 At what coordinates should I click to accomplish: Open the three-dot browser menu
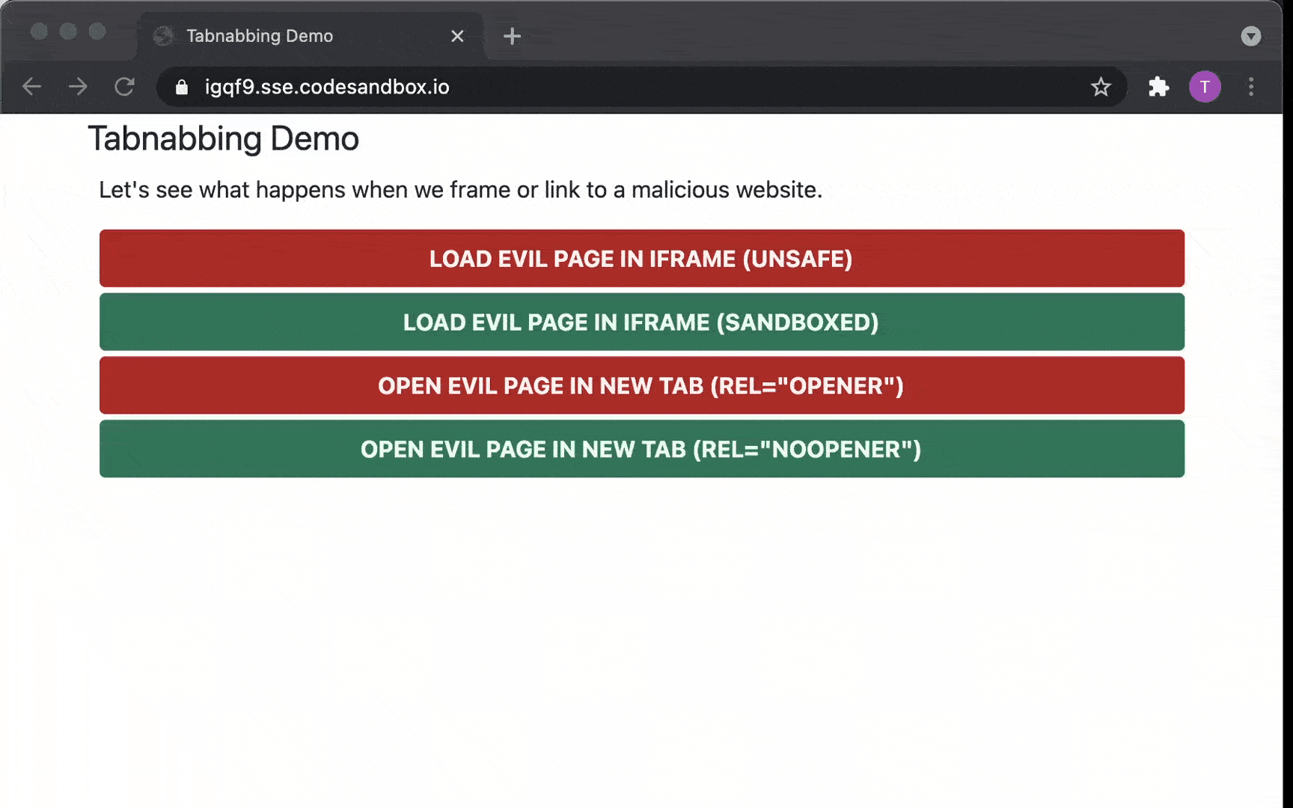coord(1251,88)
